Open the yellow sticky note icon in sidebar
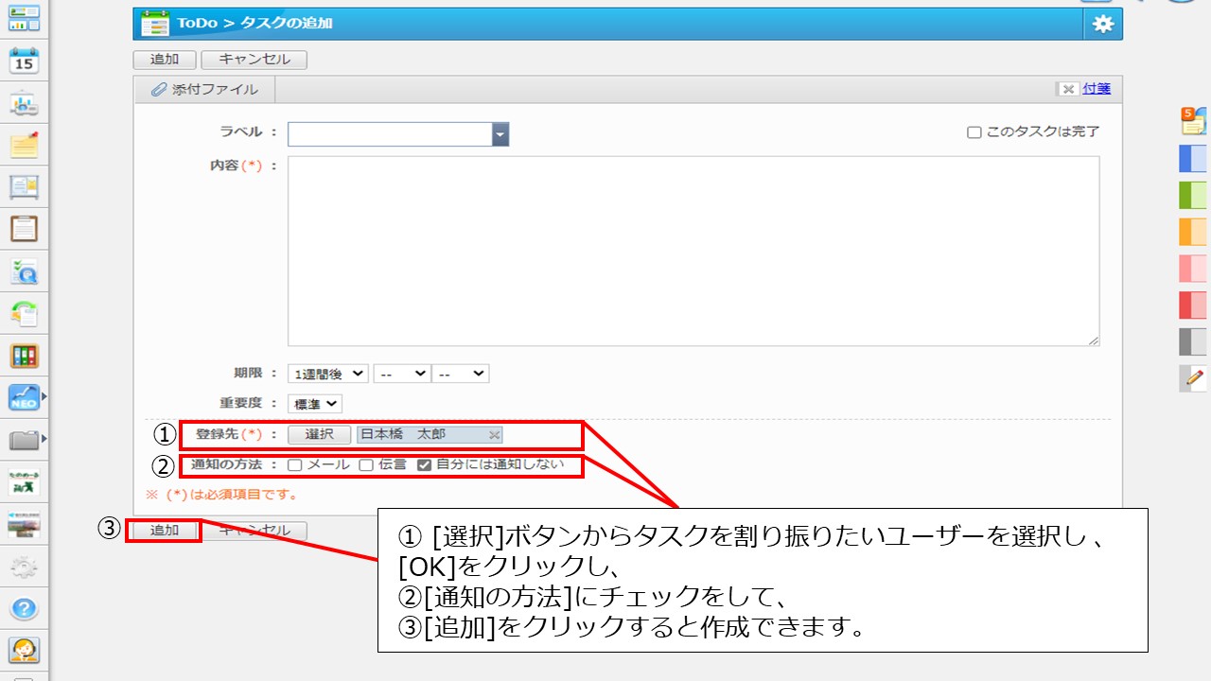This screenshot has width=1211, height=681. click(24, 145)
